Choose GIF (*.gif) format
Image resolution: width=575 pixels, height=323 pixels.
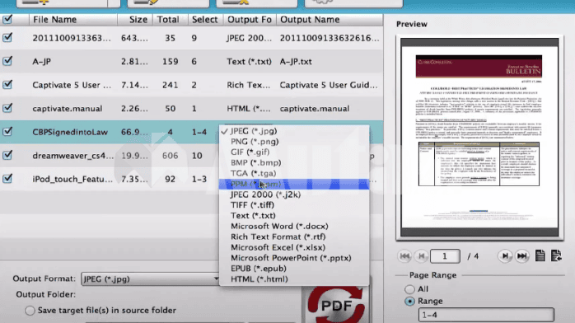click(294, 152)
